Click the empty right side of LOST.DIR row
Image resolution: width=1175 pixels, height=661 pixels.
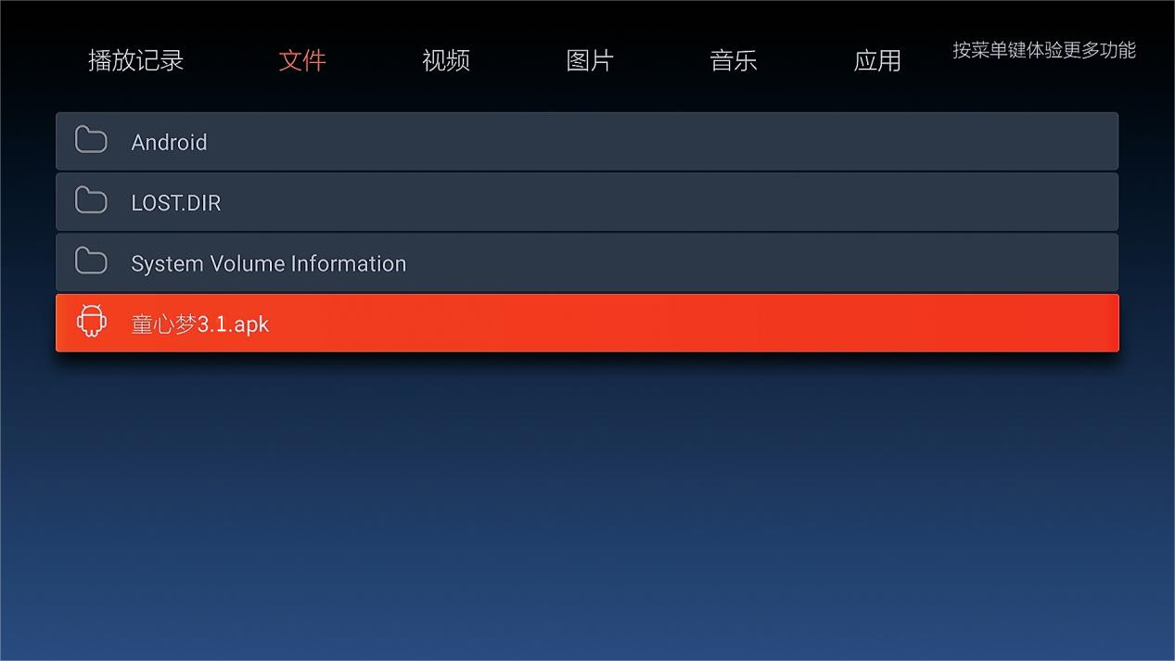coord(742,201)
